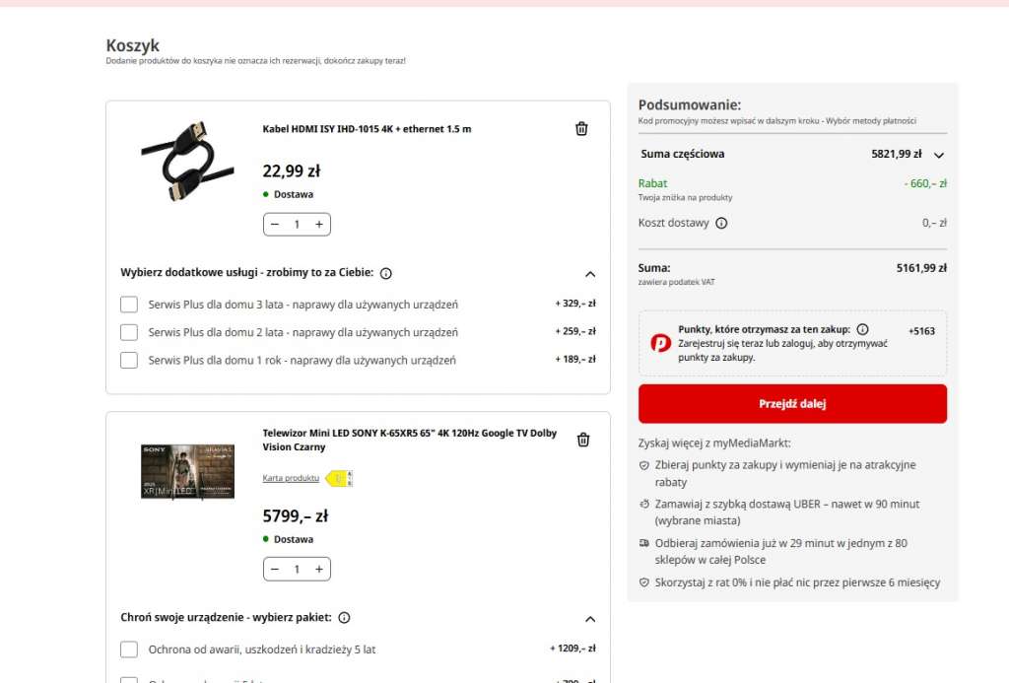
Task: Click the Koszyk page heading
Action: [x=131, y=45]
